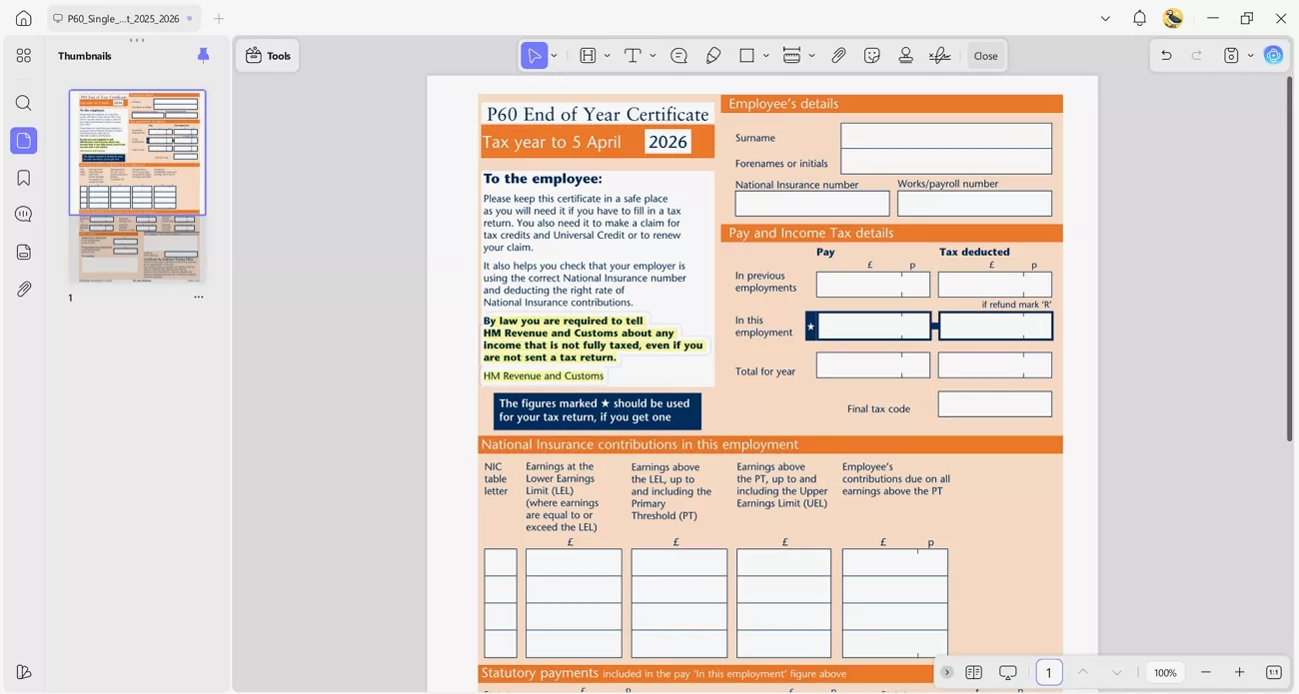
Task: Select the comment note tool
Action: point(679,56)
